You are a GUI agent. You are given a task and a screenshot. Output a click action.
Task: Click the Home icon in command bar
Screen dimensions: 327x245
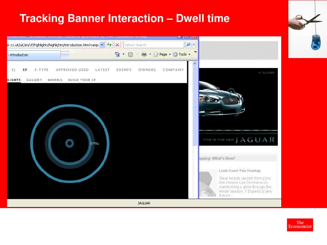(118, 54)
